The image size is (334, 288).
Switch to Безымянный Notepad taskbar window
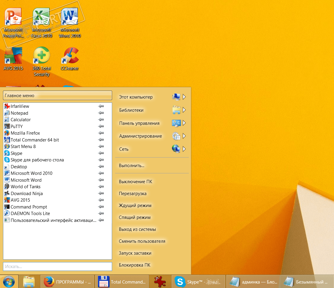[307, 282]
